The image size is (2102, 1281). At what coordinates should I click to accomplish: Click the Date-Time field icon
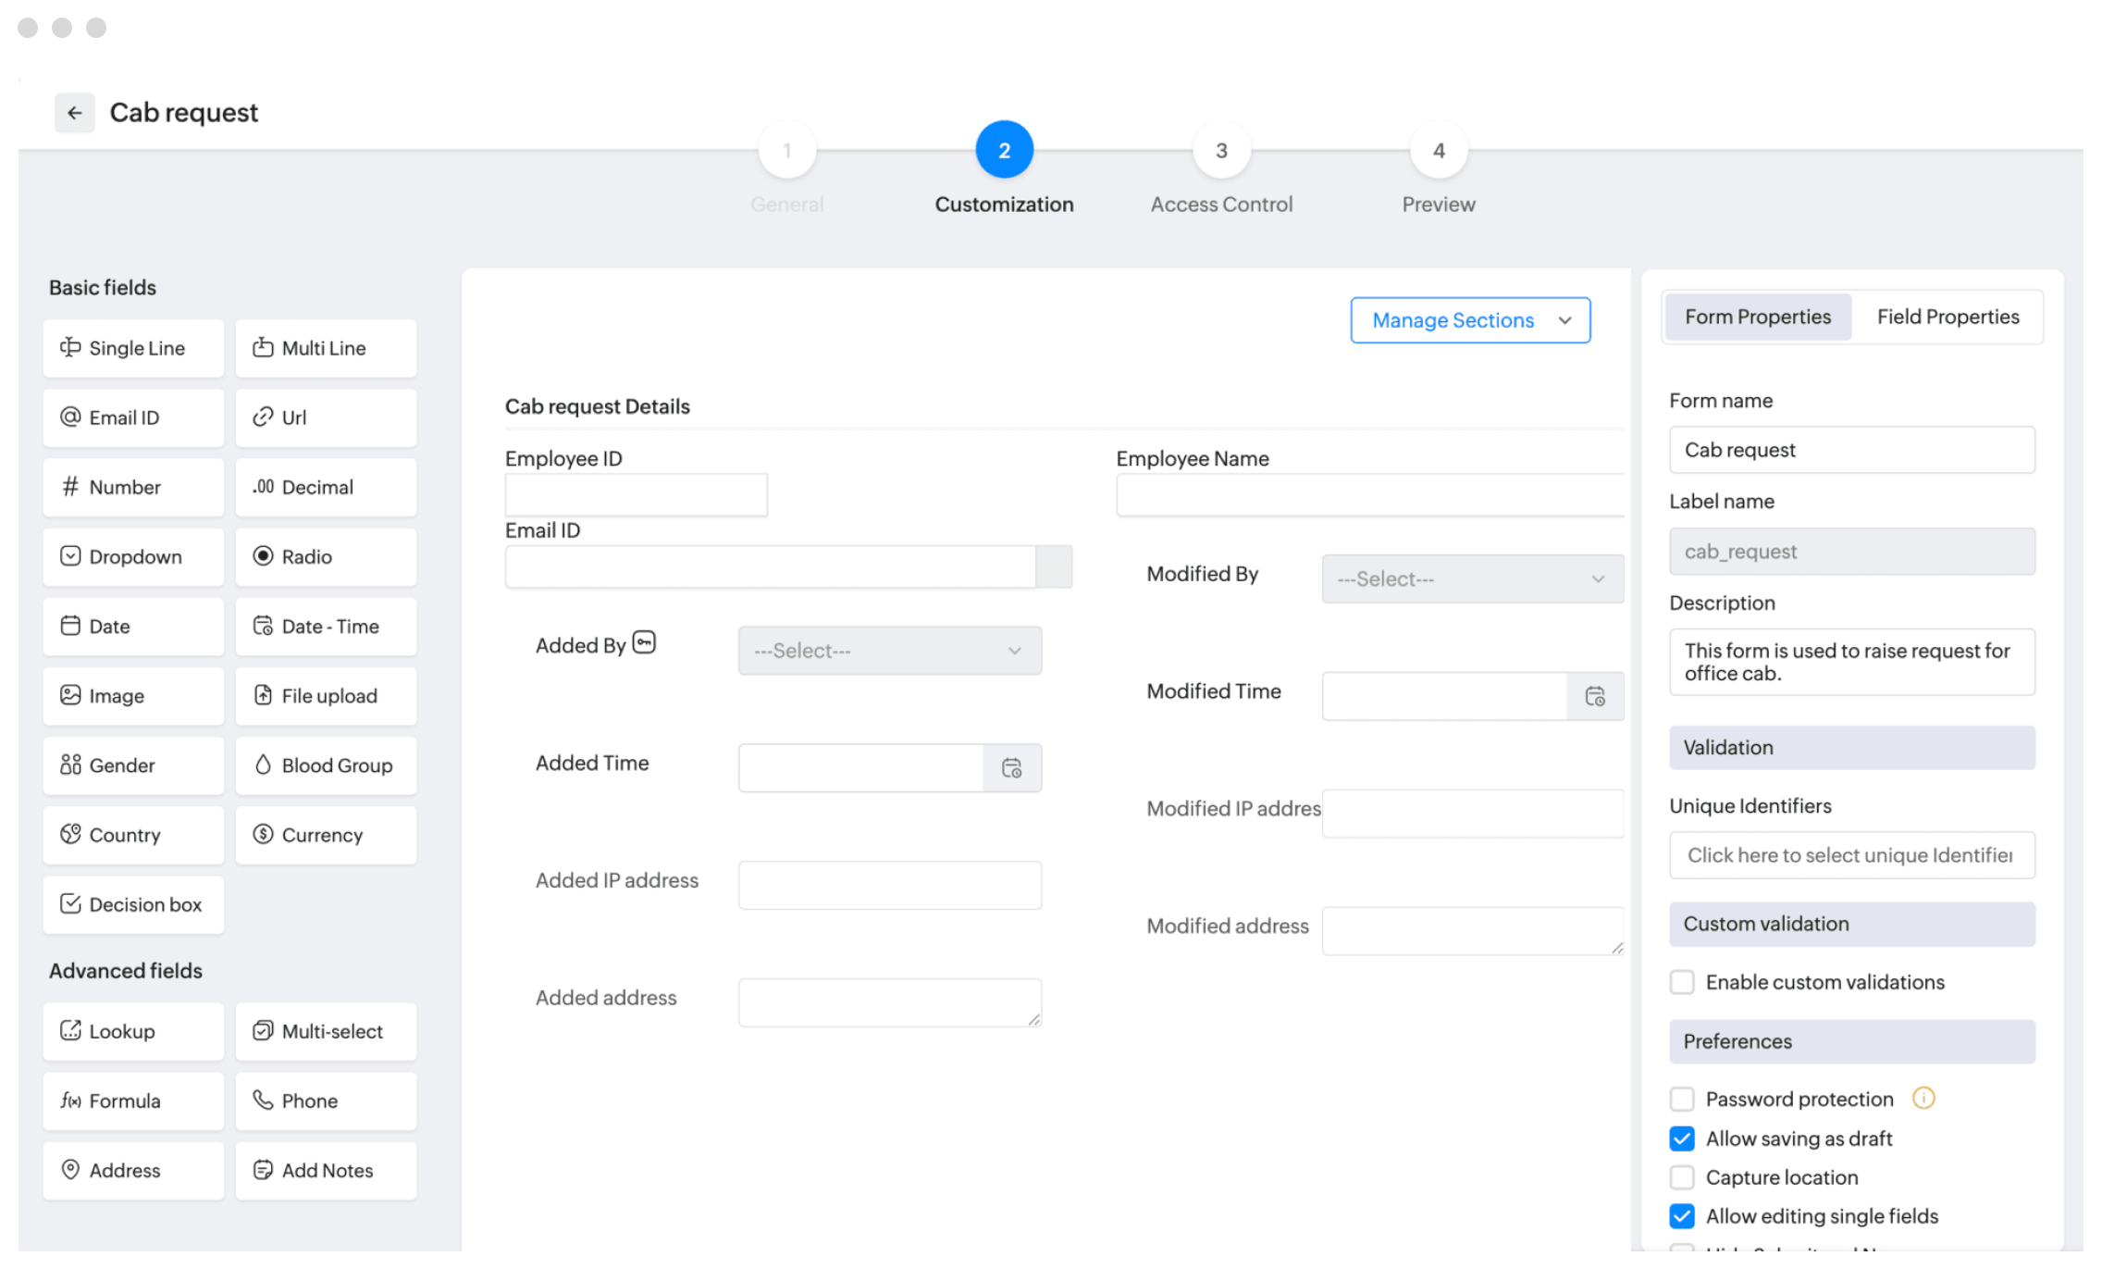pyautogui.click(x=263, y=627)
